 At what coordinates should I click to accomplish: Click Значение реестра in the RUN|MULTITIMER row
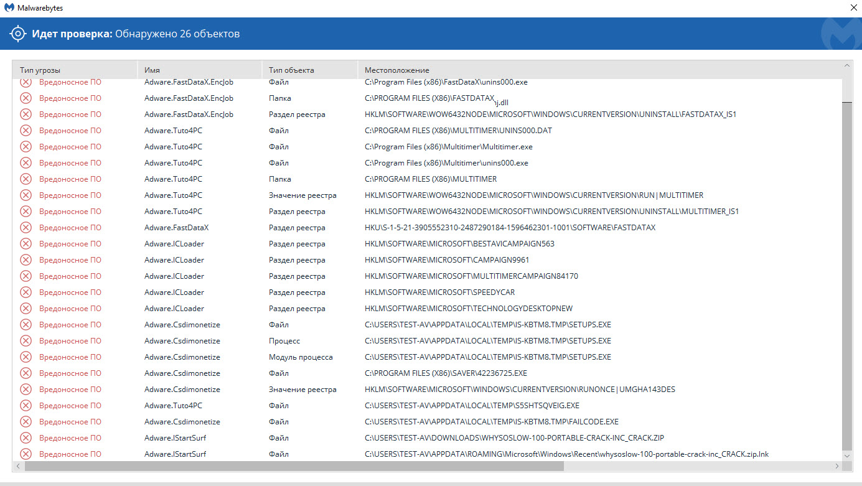click(302, 195)
